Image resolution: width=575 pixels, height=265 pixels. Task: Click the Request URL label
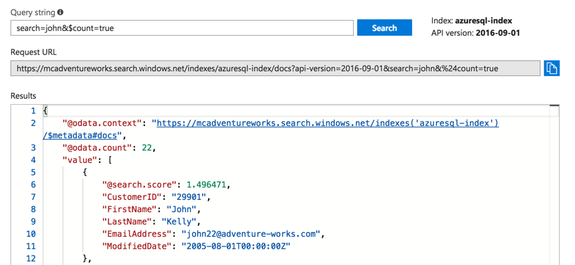click(34, 52)
